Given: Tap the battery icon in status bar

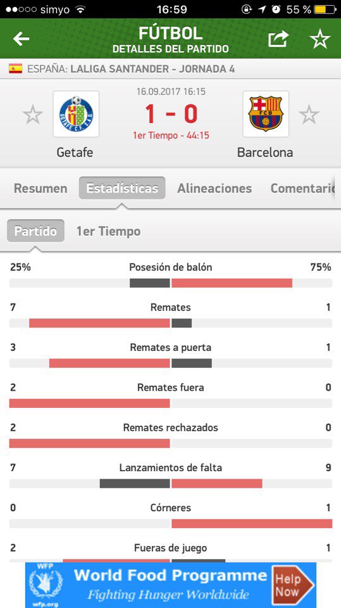Looking at the screenshot, I should tap(325, 9).
